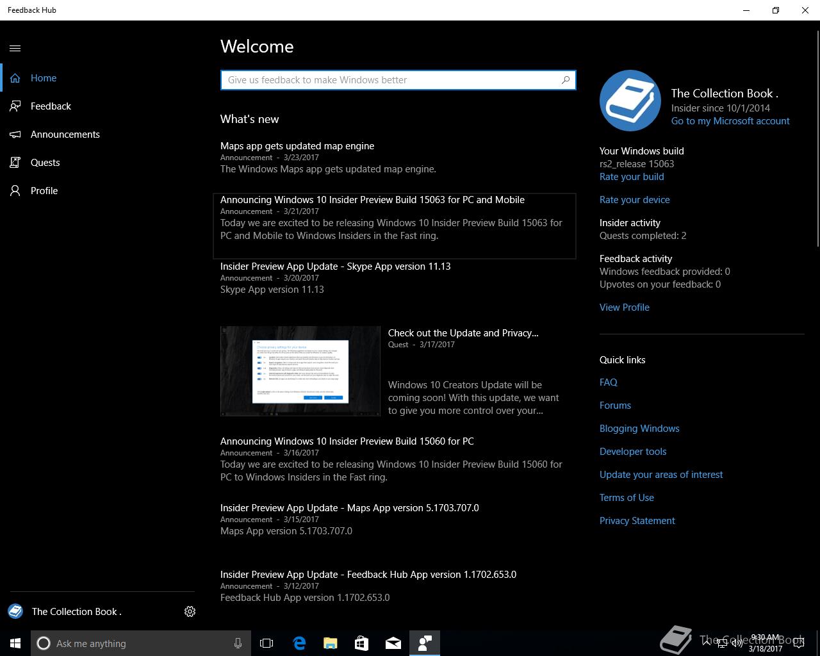The width and height of the screenshot is (820, 656).
Task: Click the Cortana circle icon
Action: coord(44,643)
